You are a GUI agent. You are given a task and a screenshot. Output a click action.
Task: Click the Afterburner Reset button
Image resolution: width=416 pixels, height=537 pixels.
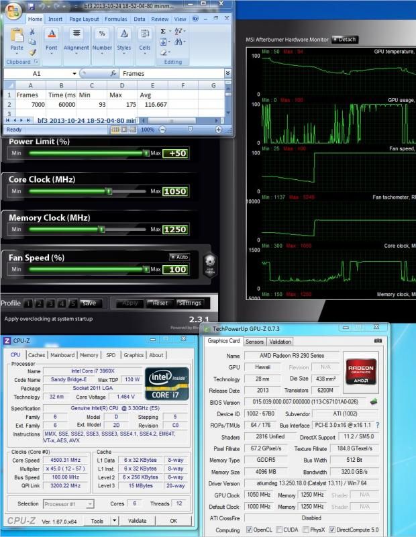(160, 303)
